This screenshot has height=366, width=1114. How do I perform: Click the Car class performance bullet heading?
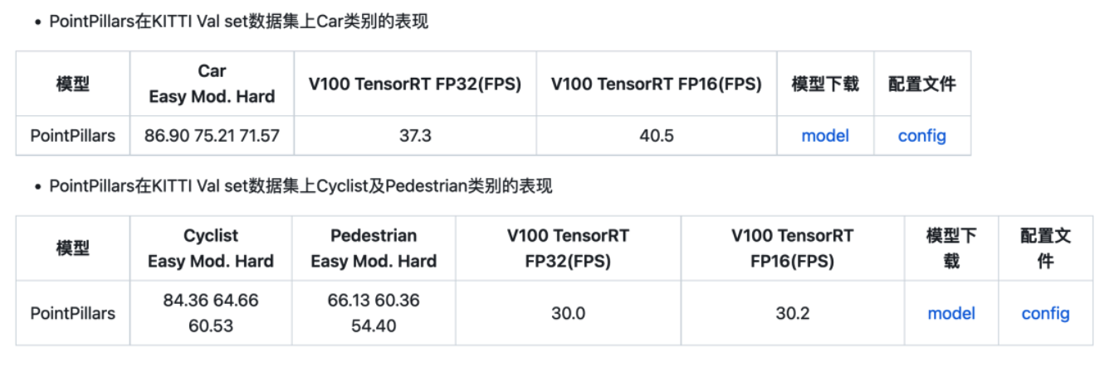point(238,22)
